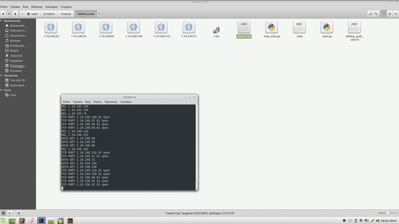
Task: Navigate to the Projects breadcrumb
Action: click(x=66, y=14)
